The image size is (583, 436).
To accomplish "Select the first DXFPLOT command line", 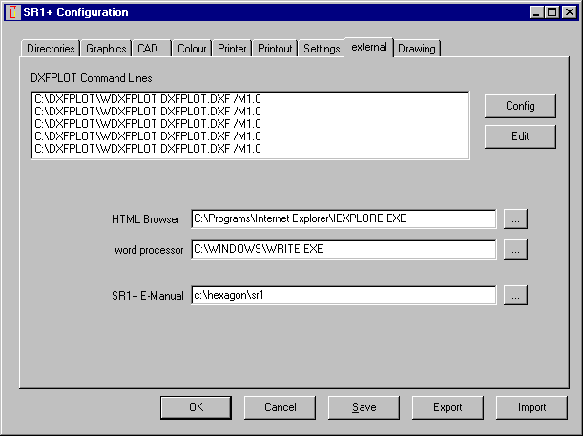I will (x=148, y=99).
